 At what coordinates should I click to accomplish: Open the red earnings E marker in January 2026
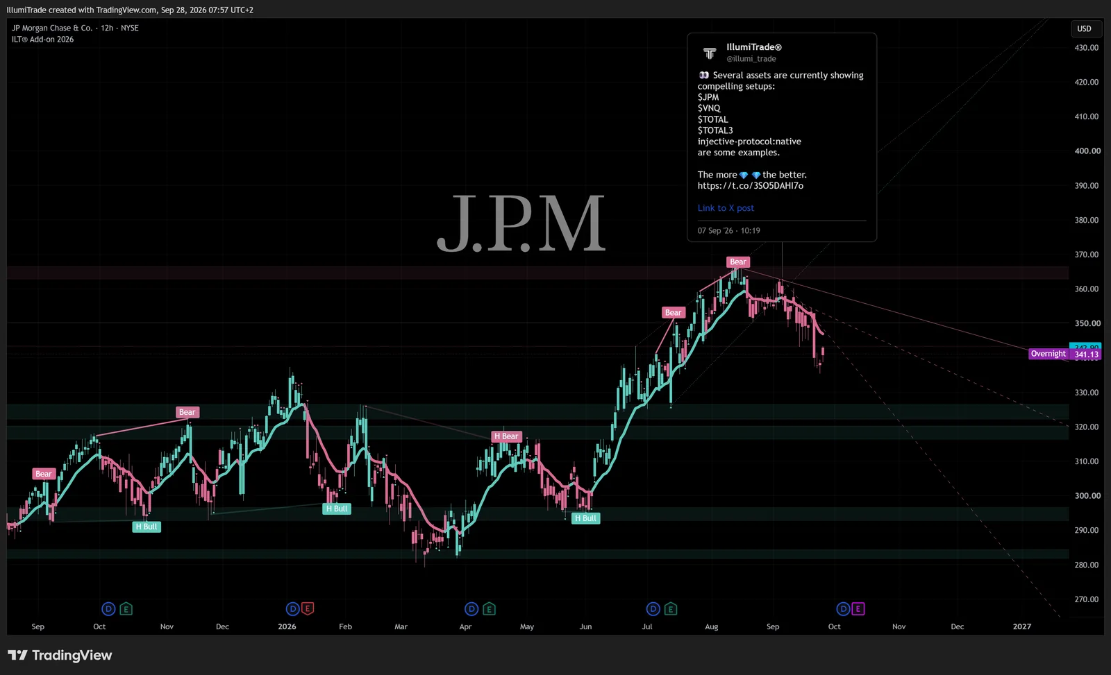tap(308, 609)
